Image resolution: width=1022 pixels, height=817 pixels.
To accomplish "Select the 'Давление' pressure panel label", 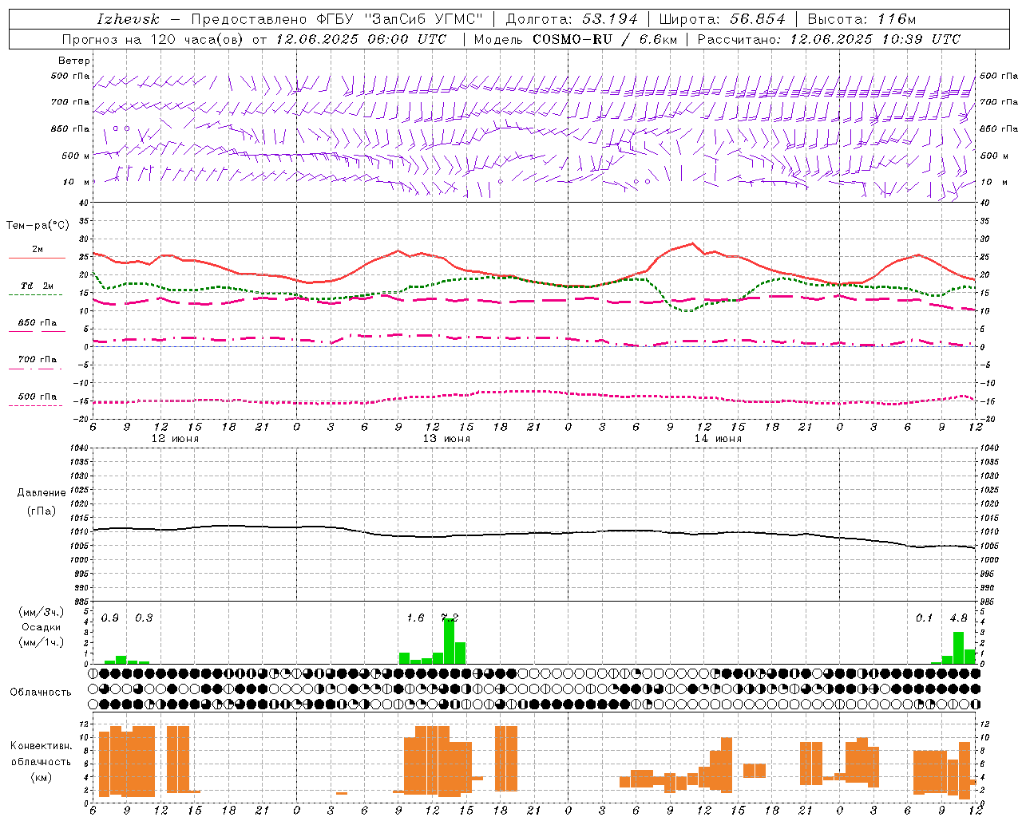I will (42, 493).
